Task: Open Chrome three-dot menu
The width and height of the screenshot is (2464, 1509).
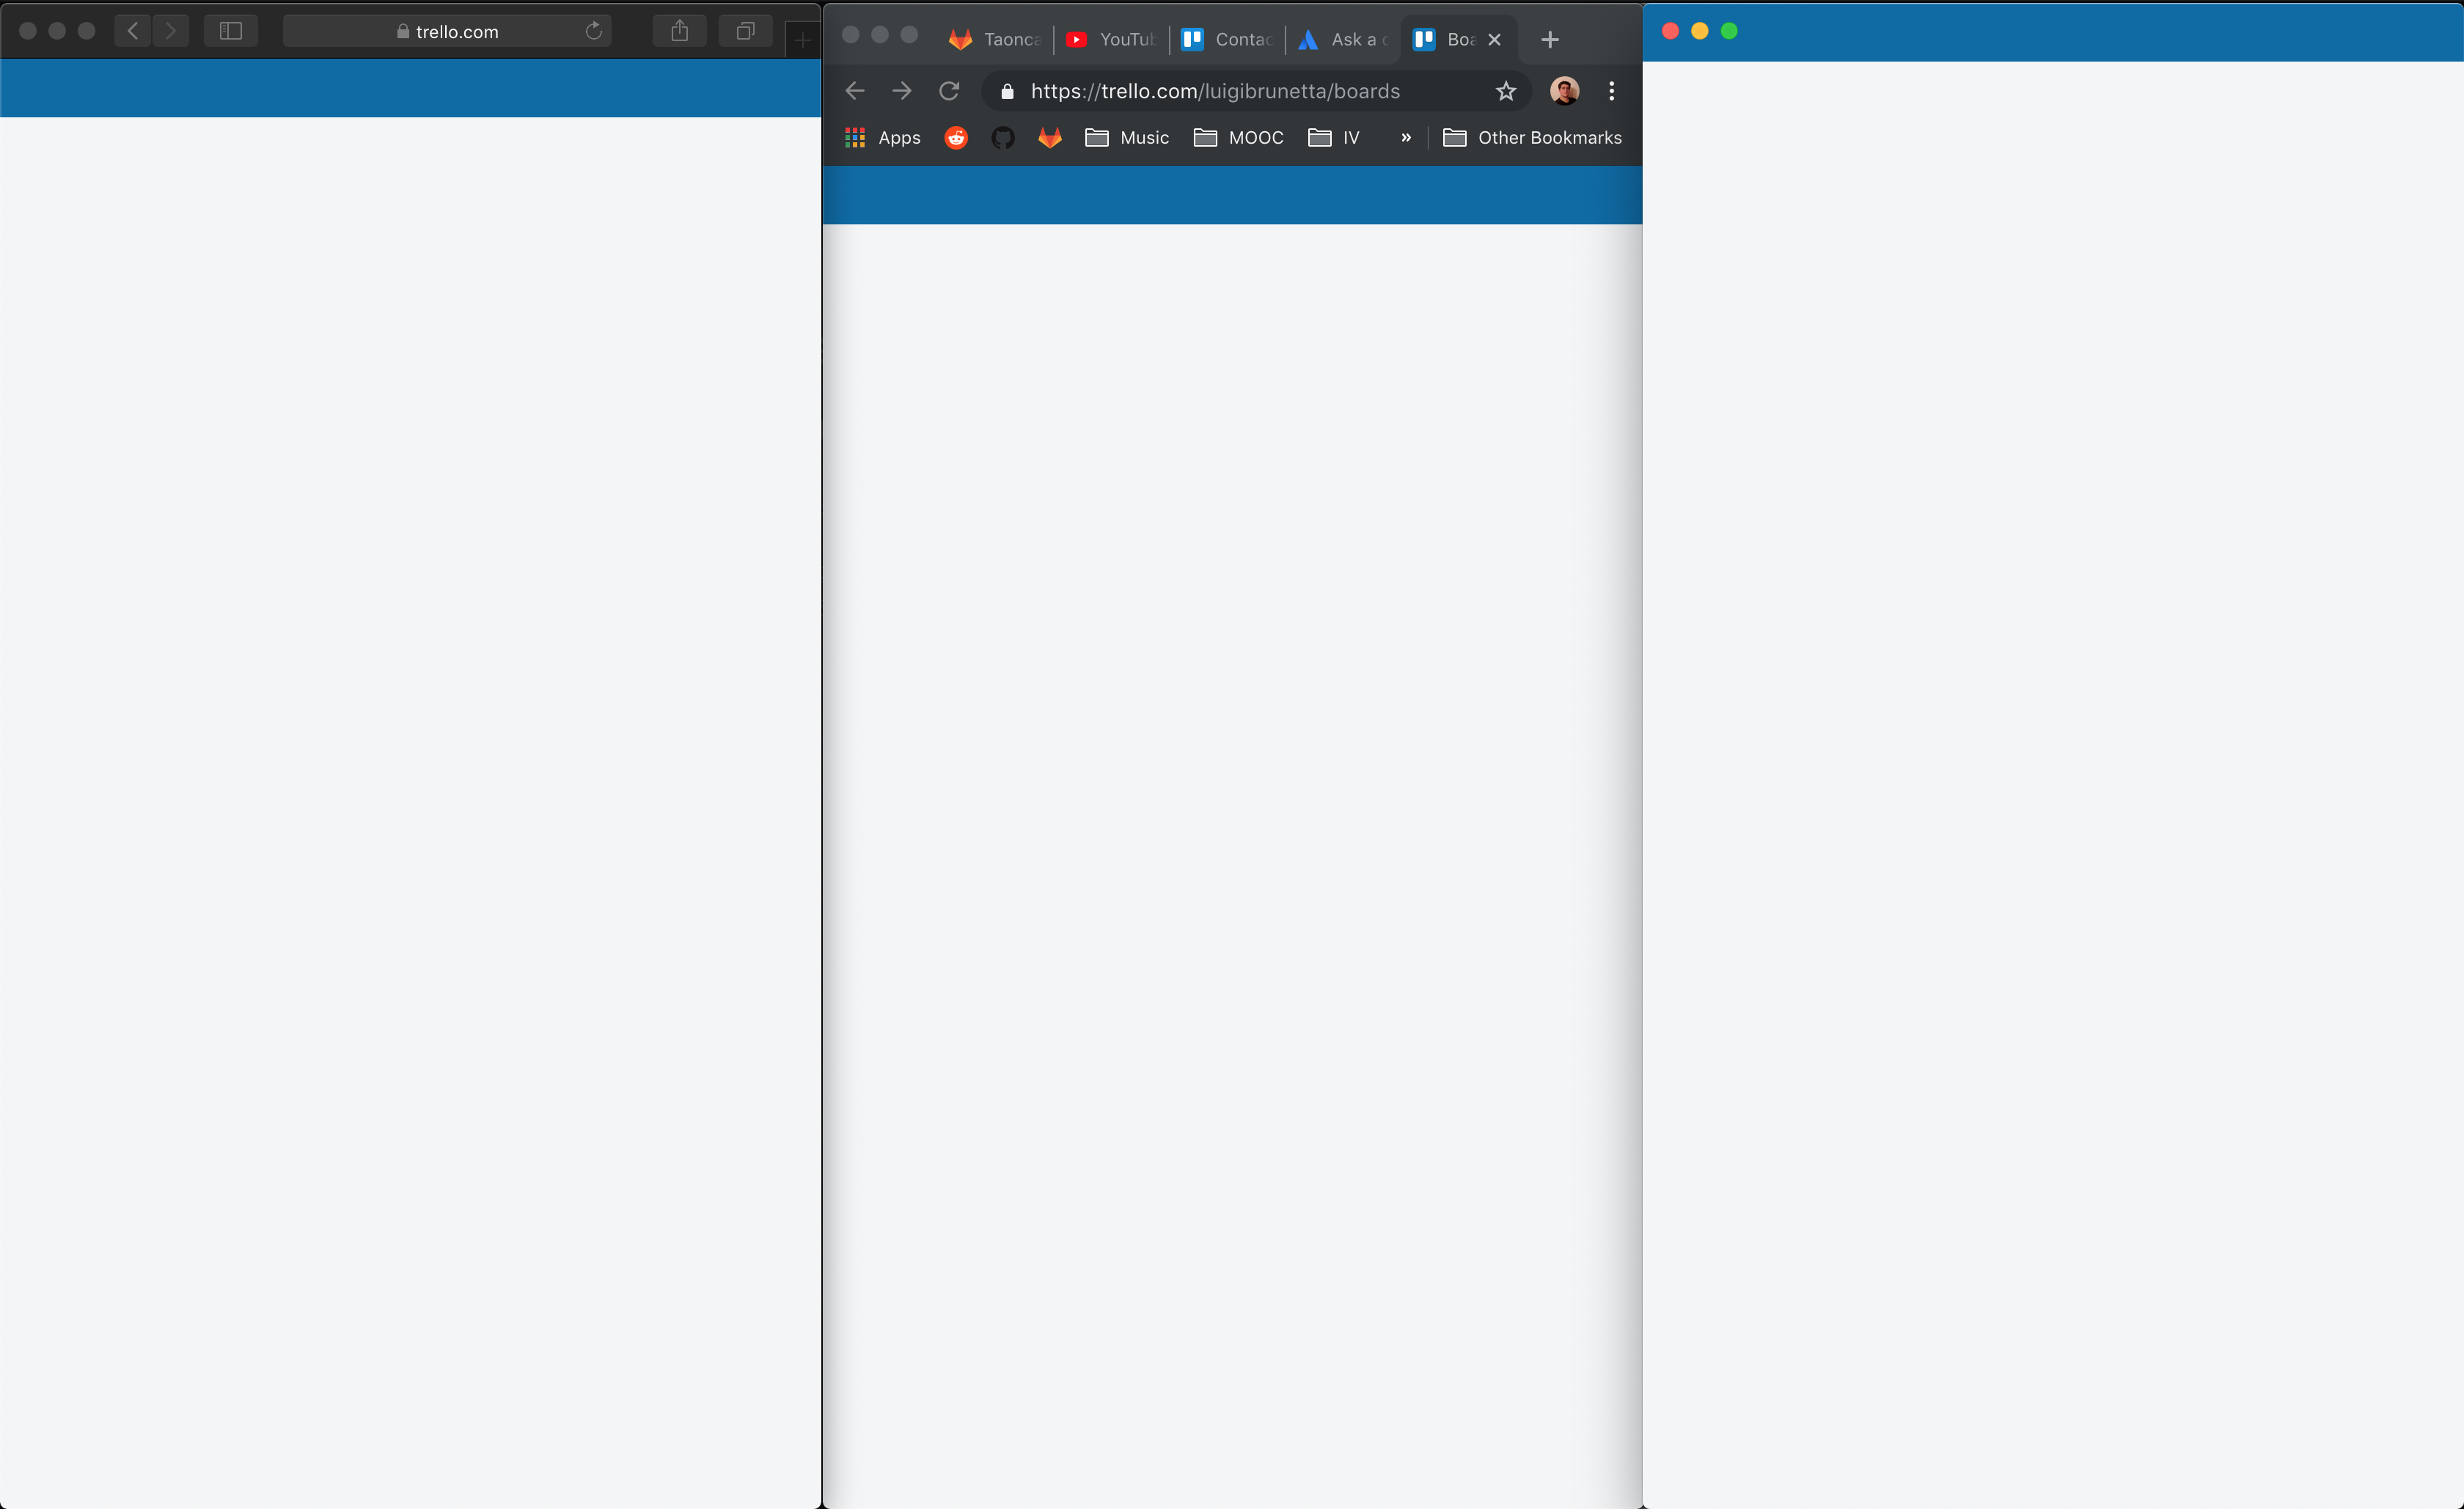Action: point(1611,91)
